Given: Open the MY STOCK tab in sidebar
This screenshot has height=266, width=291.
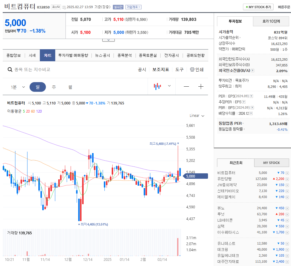Looking at the screenshot, I should pos(271,163).
